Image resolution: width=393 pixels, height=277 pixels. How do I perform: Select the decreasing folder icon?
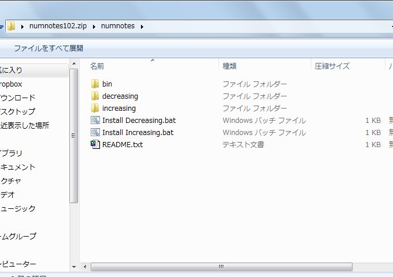coord(95,96)
